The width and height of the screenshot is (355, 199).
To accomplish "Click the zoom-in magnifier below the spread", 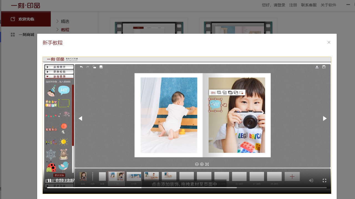I will click(x=202, y=164).
